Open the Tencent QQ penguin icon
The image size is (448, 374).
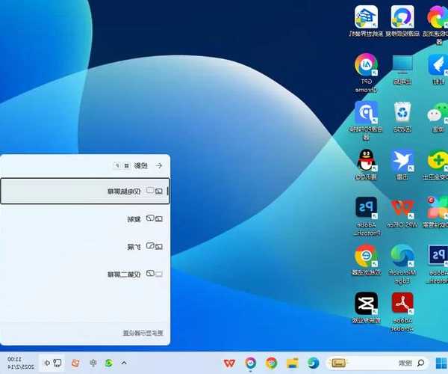coord(366,161)
